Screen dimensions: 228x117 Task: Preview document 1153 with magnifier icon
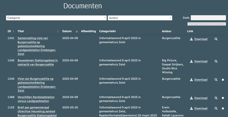point(216,108)
